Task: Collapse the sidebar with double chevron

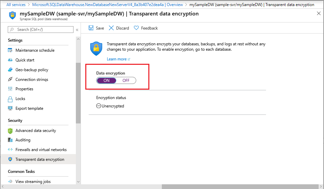Action: pos(77,30)
